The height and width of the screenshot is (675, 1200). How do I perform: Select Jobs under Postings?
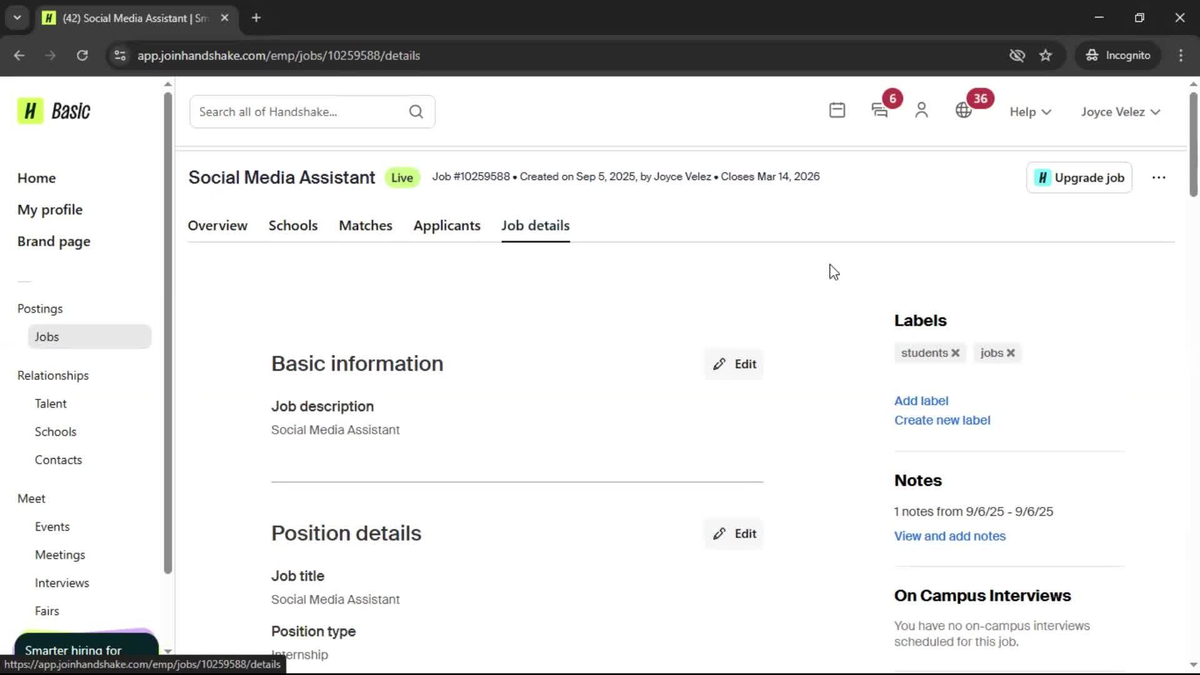click(89, 337)
